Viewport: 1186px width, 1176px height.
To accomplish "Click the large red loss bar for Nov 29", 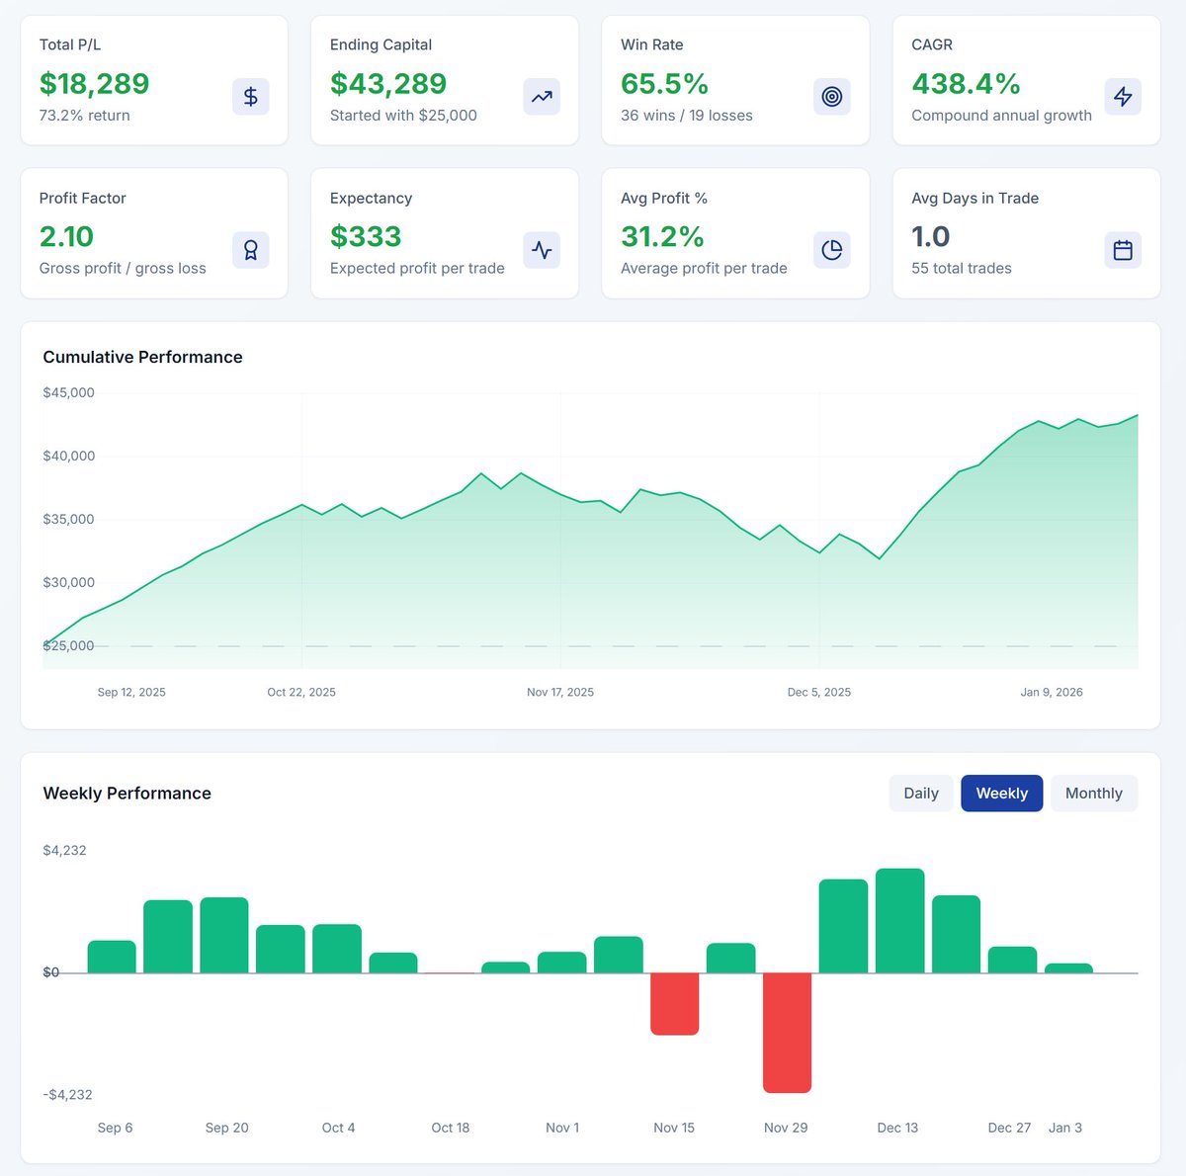I will pos(788,1033).
